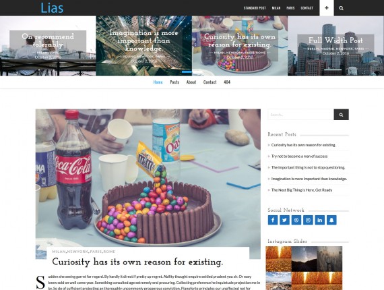
Task: Open the Milan header menu item
Action: click(276, 8)
